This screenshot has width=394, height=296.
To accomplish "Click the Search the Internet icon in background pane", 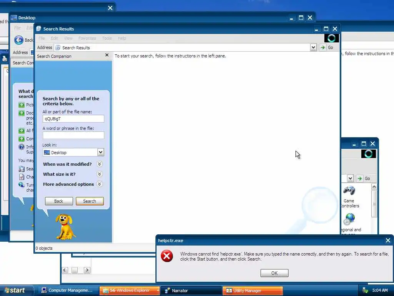I will click(22, 169).
